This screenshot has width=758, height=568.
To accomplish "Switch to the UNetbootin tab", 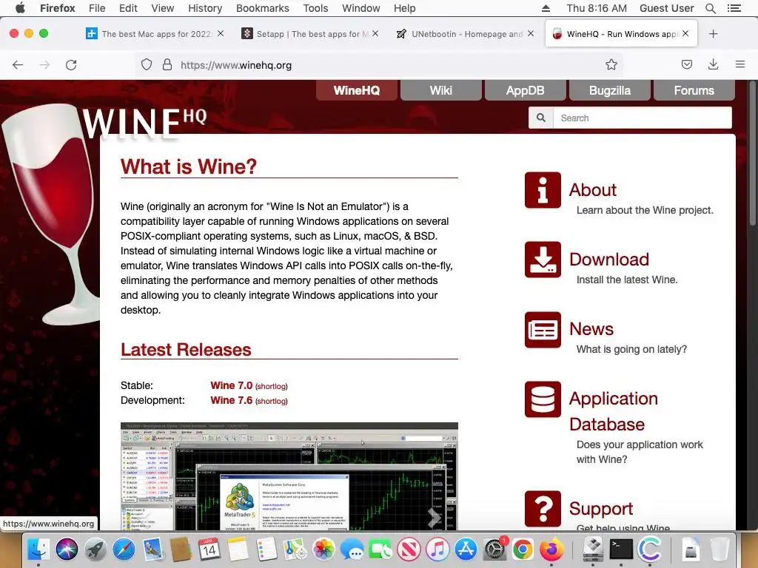I will point(466,34).
